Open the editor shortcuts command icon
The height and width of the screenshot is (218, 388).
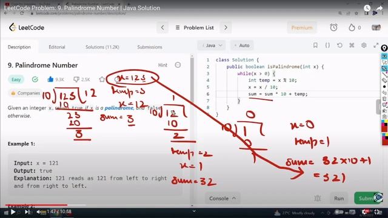(x=352, y=45)
